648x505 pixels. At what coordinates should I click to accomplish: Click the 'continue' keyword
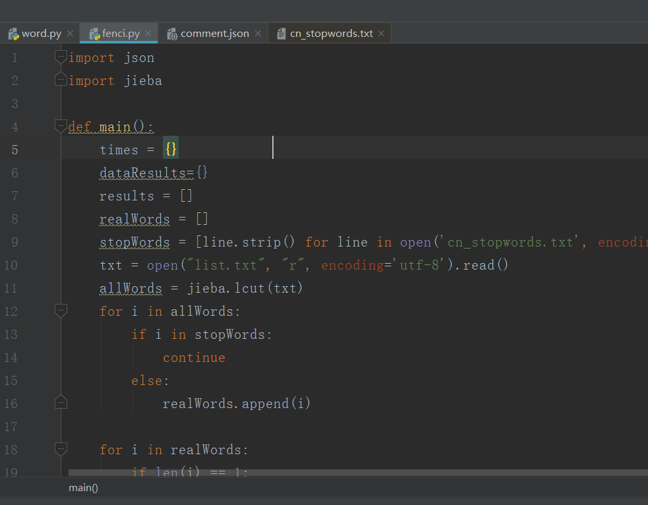tap(194, 357)
